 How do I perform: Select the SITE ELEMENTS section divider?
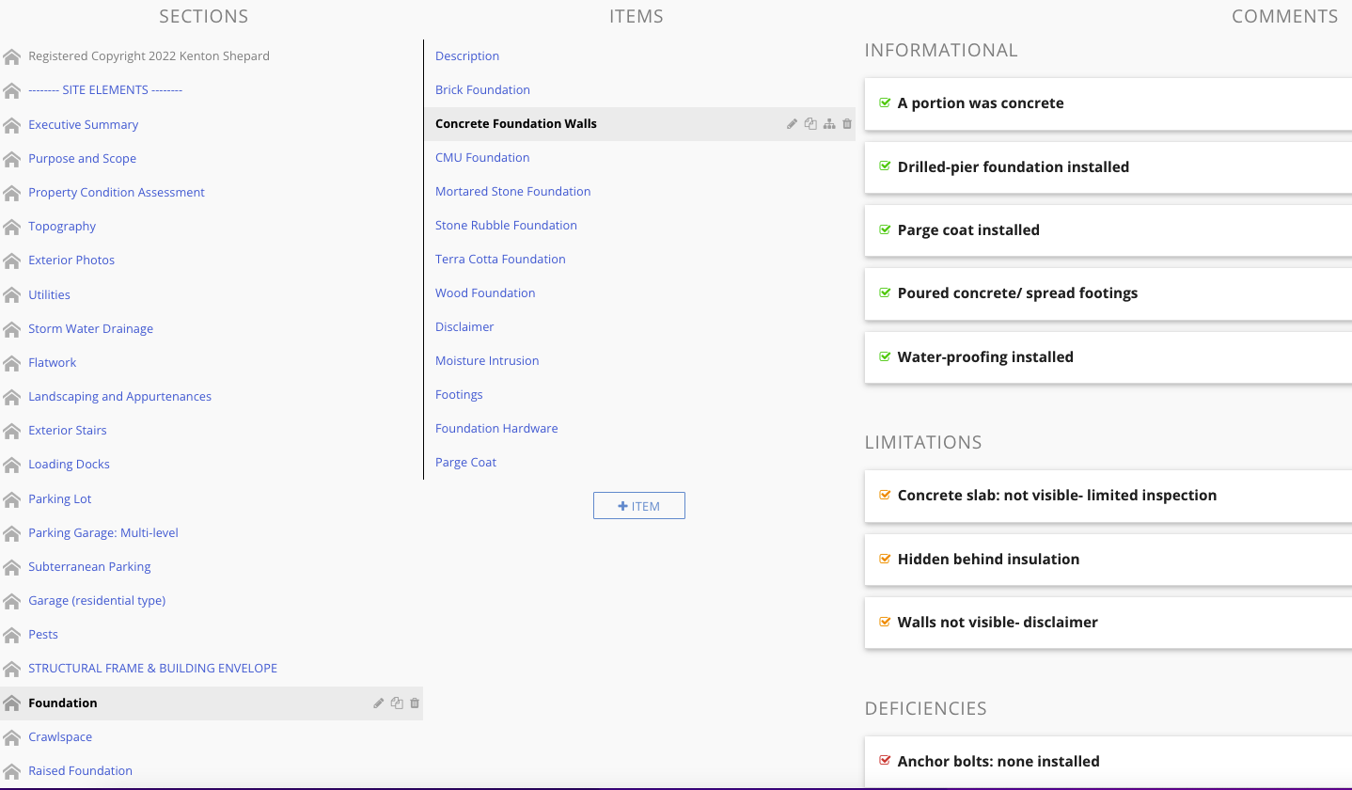tap(105, 90)
